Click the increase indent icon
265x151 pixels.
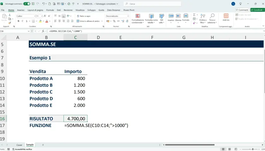72,21
